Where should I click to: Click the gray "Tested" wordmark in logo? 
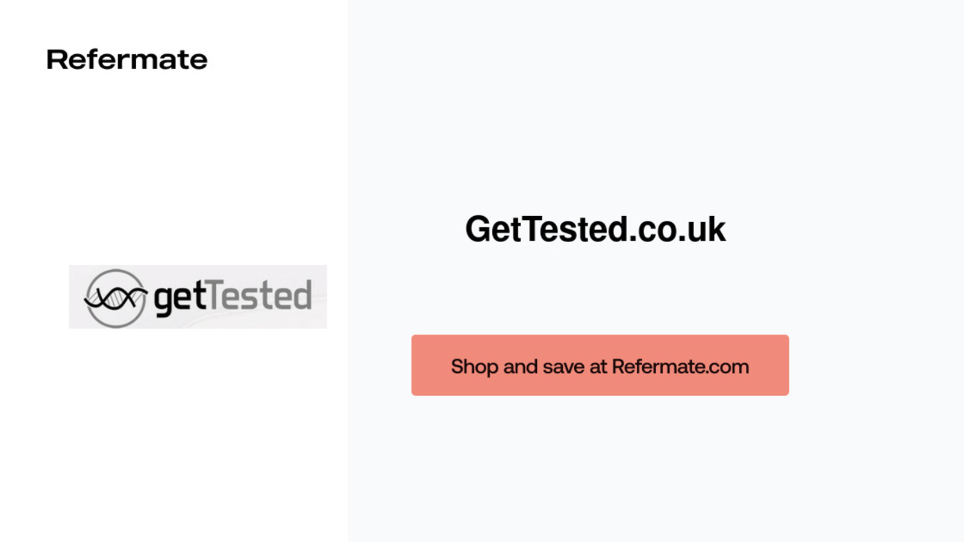[x=260, y=296]
